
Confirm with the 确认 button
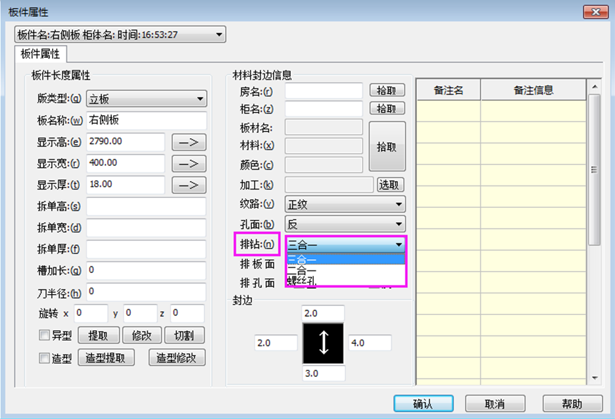(424, 403)
